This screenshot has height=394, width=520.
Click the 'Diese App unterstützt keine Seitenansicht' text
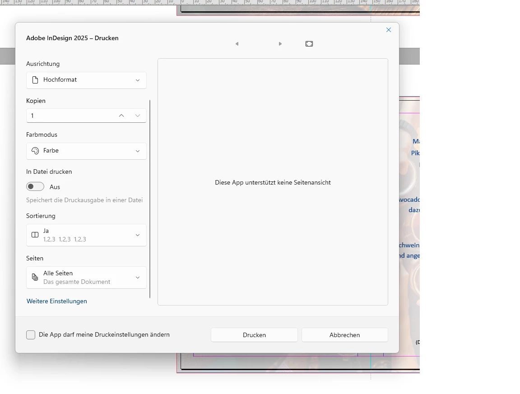click(x=273, y=182)
